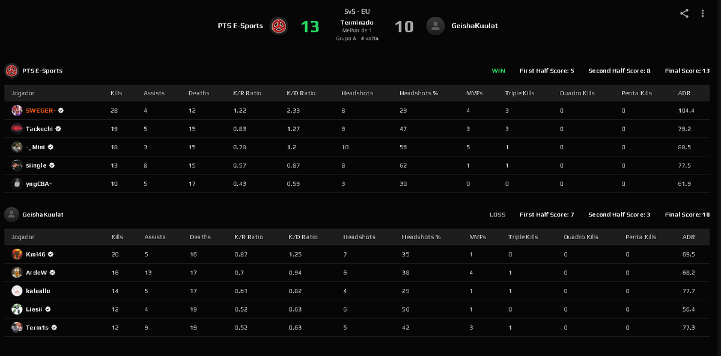The width and height of the screenshot is (721, 356).
Task: Click 'Grupo A · 4 volta' text
Action: pos(357,38)
